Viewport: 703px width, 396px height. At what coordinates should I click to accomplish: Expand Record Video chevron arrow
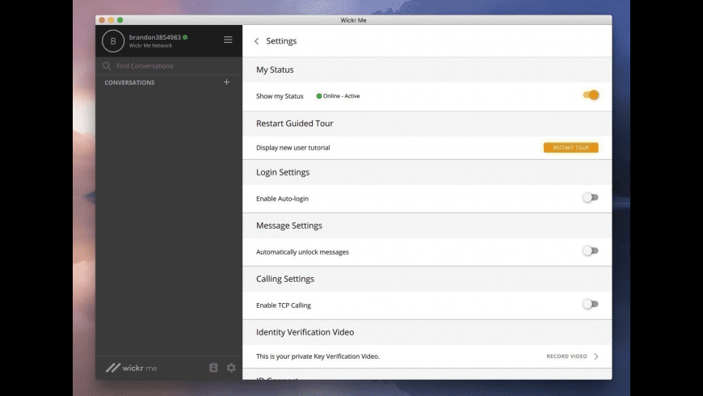tap(596, 356)
